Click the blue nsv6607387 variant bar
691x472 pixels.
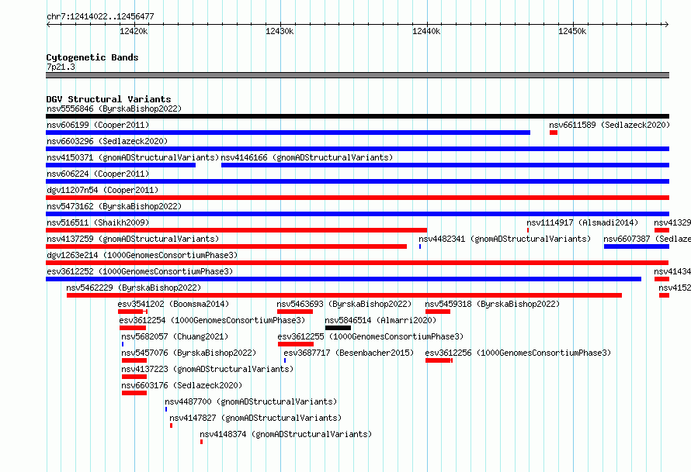tap(637, 246)
